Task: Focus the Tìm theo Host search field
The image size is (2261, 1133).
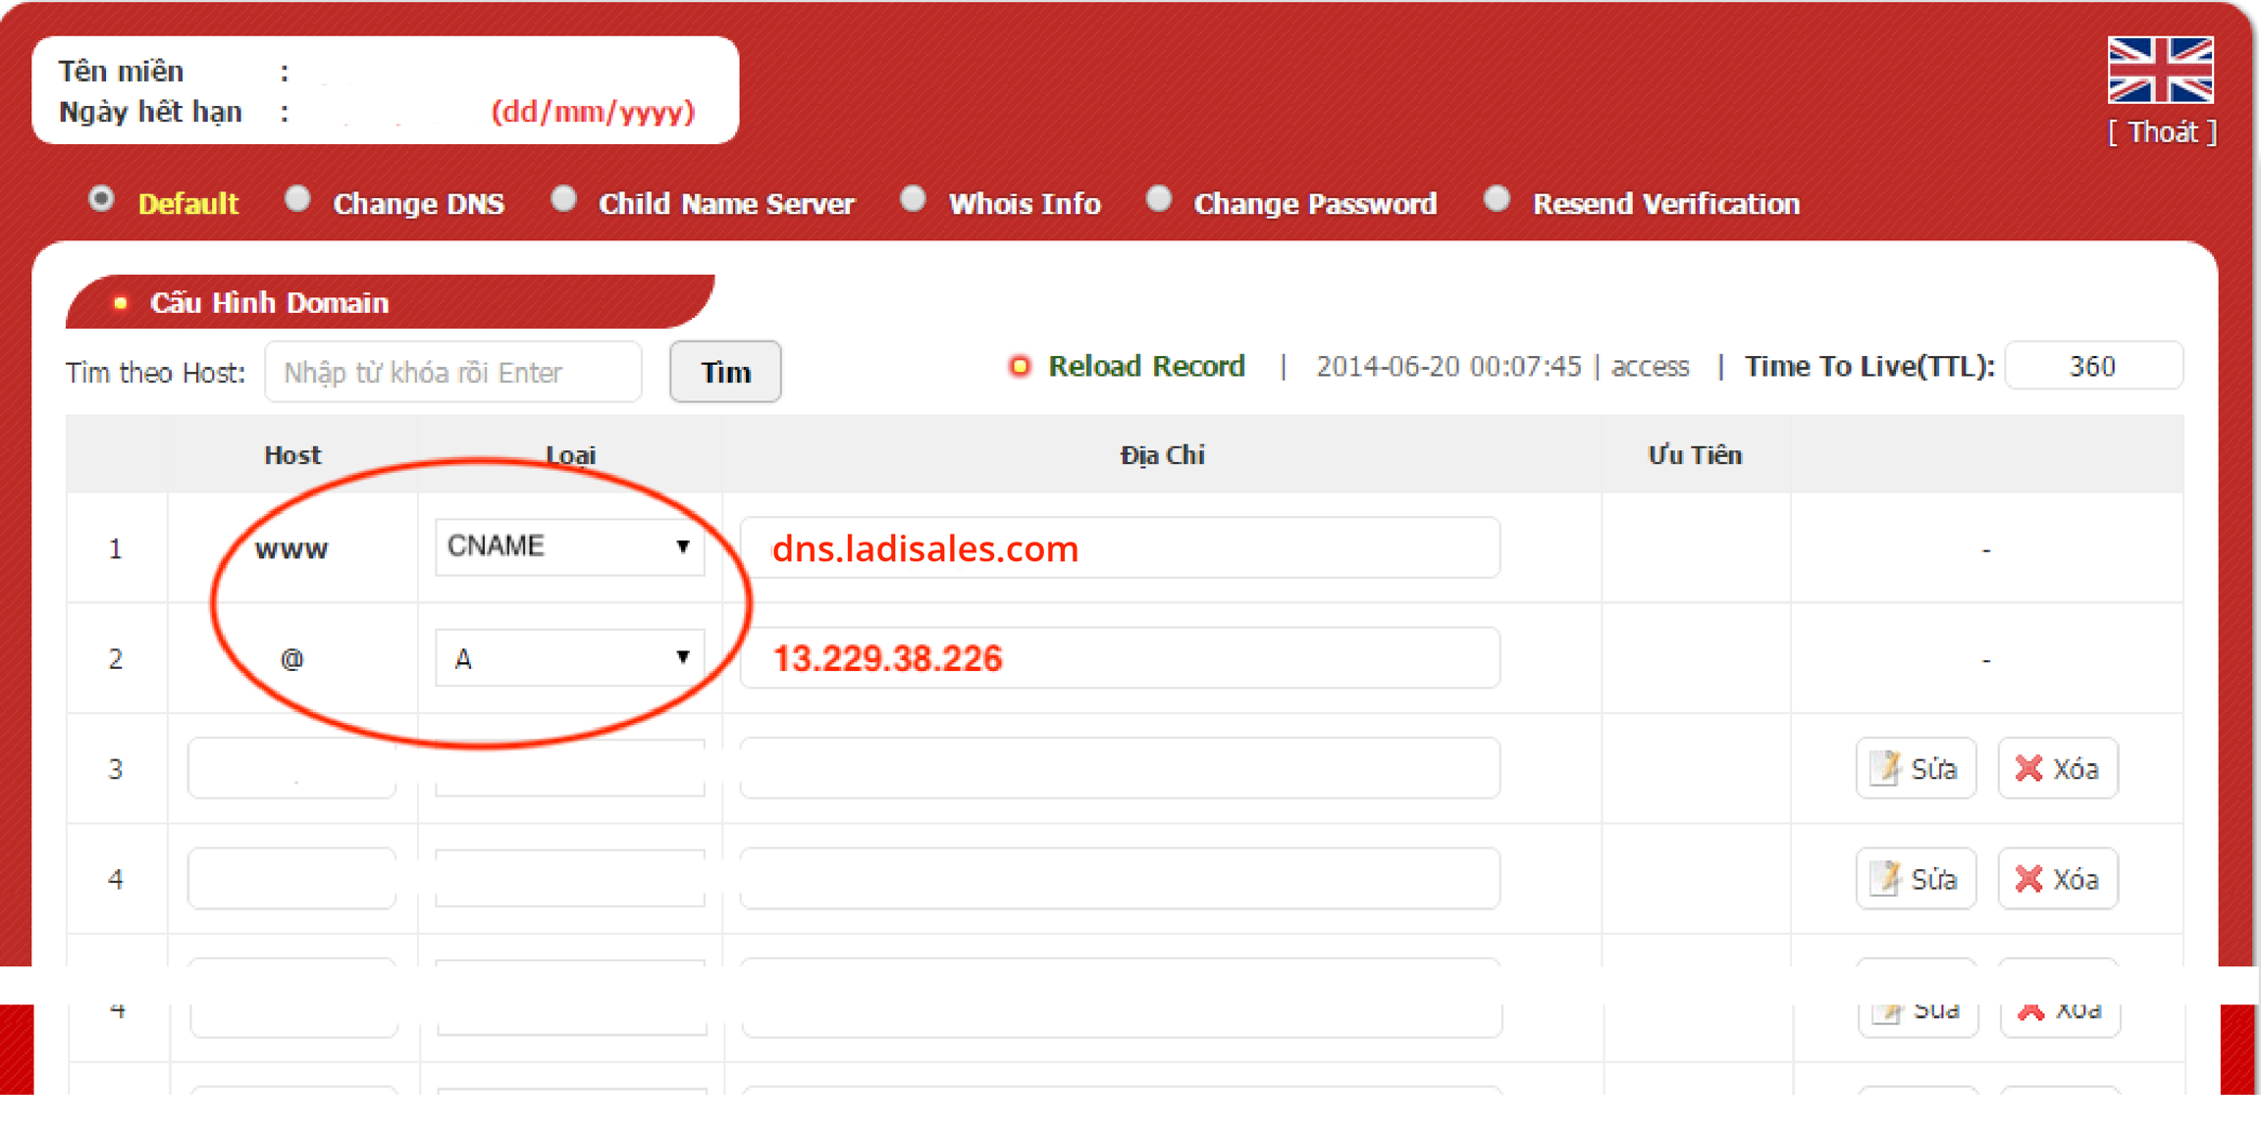Action: [x=453, y=372]
